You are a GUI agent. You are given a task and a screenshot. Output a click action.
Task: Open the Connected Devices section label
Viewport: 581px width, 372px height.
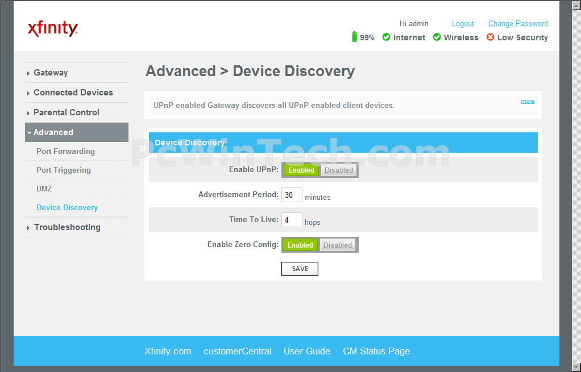pos(73,93)
